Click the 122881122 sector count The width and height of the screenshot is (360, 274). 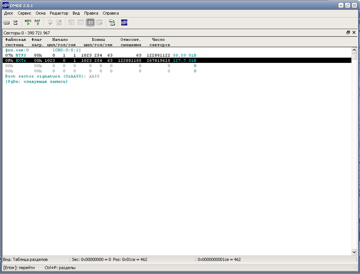158,55
